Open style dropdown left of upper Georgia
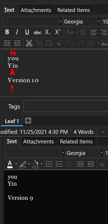 [61, 21]
